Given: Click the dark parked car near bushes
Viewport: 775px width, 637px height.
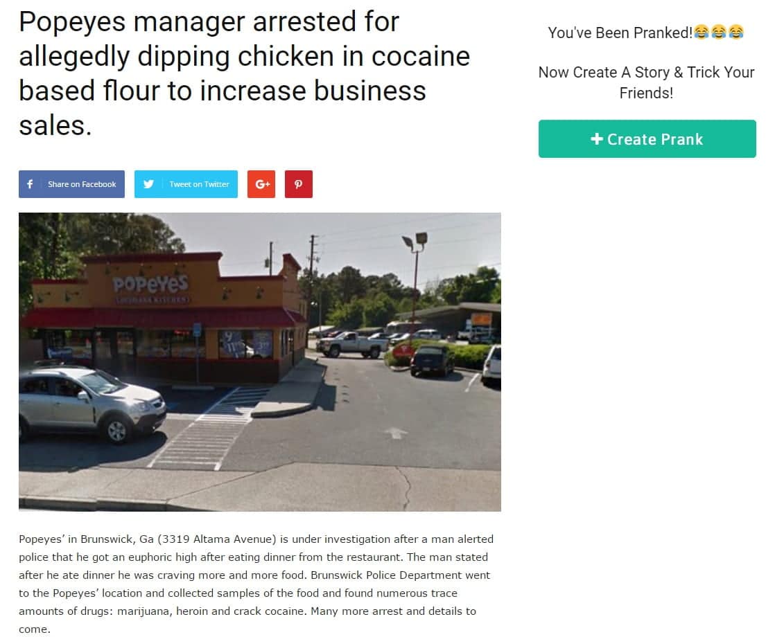Looking at the screenshot, I should point(432,360).
